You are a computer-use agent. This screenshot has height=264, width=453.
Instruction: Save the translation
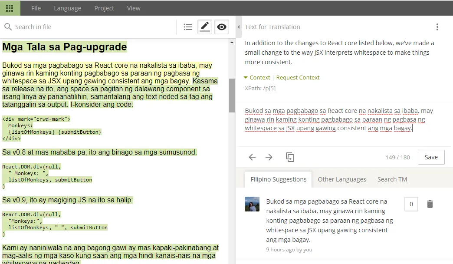tap(431, 157)
